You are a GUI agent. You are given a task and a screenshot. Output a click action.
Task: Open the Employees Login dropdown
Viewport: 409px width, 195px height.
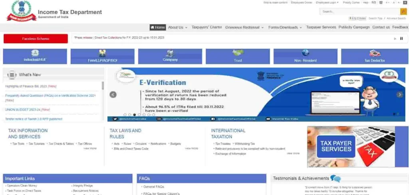(x=327, y=3)
